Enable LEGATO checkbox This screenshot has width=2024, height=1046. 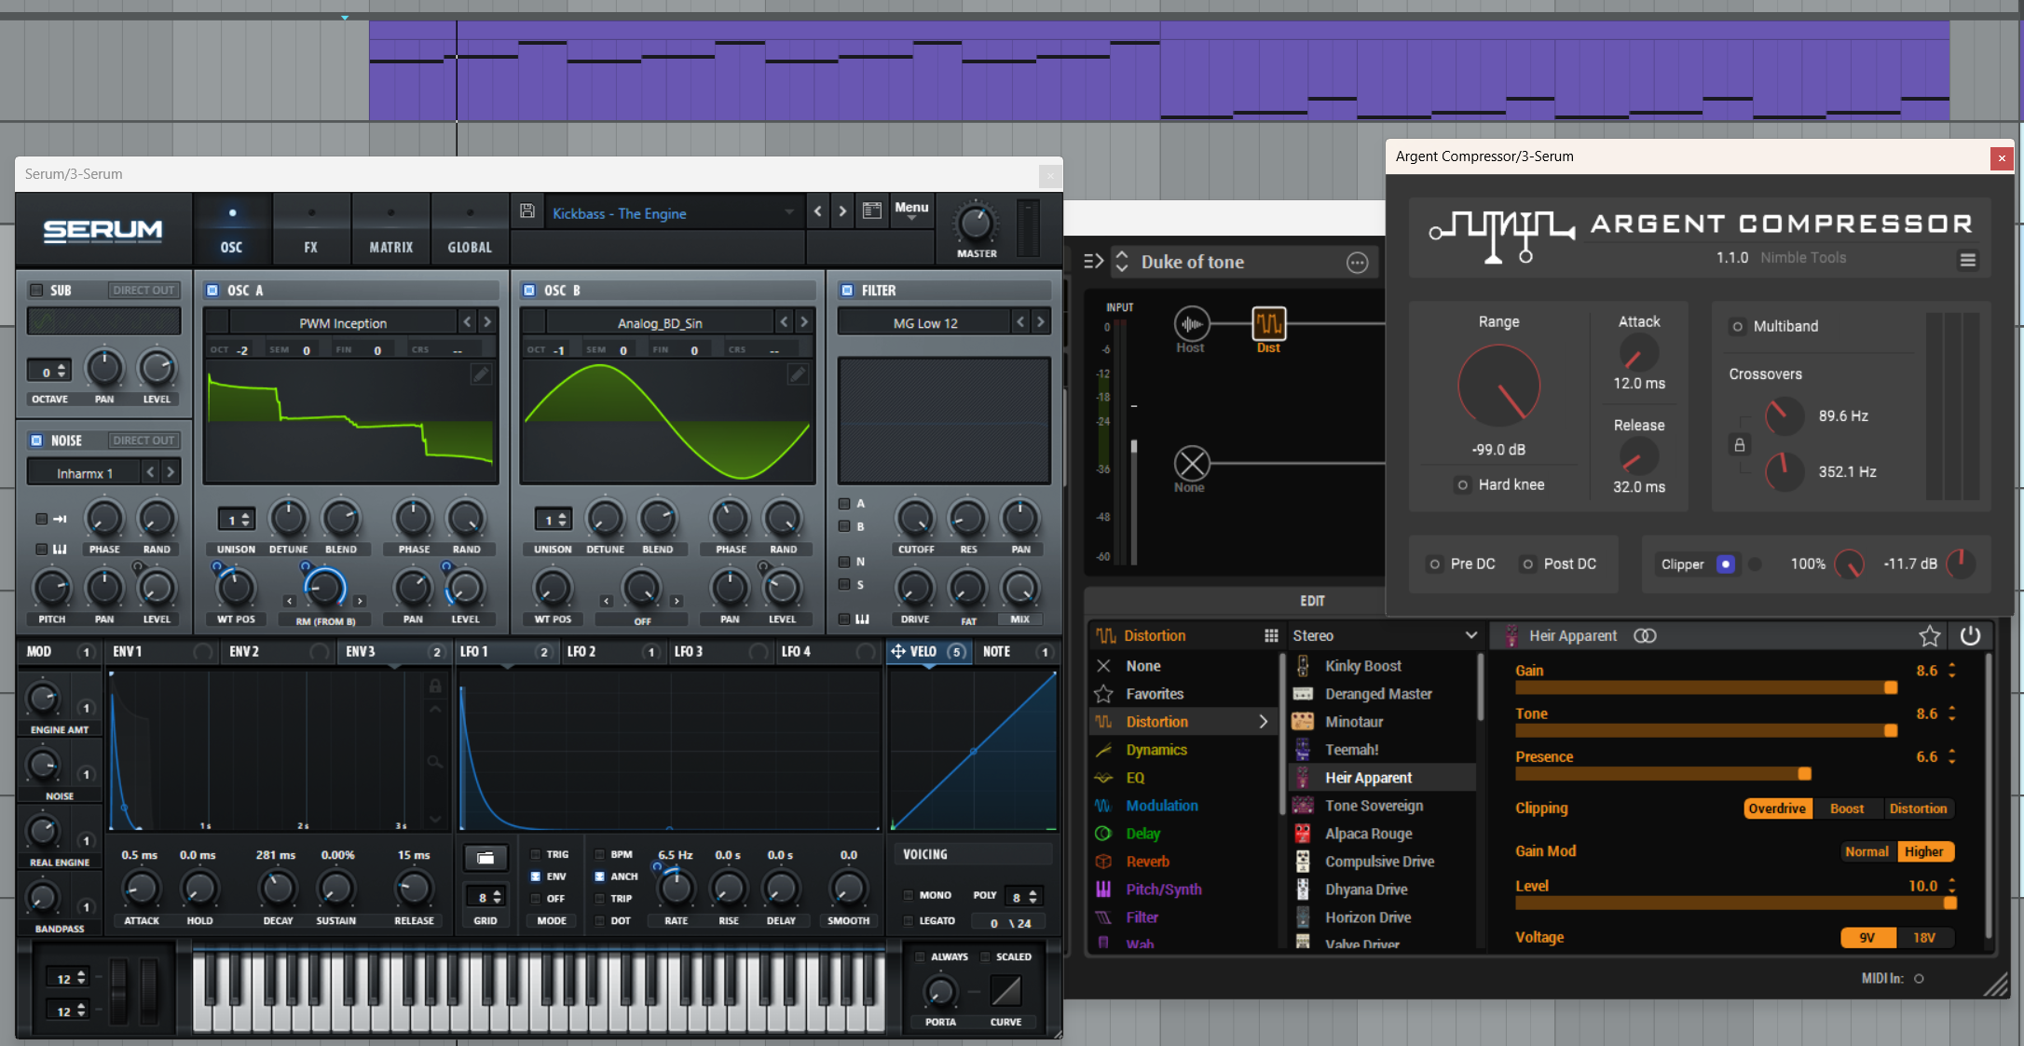point(908,920)
